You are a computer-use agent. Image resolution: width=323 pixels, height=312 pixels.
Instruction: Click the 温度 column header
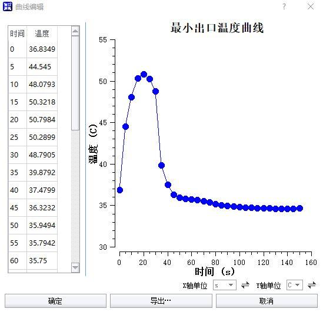point(42,33)
